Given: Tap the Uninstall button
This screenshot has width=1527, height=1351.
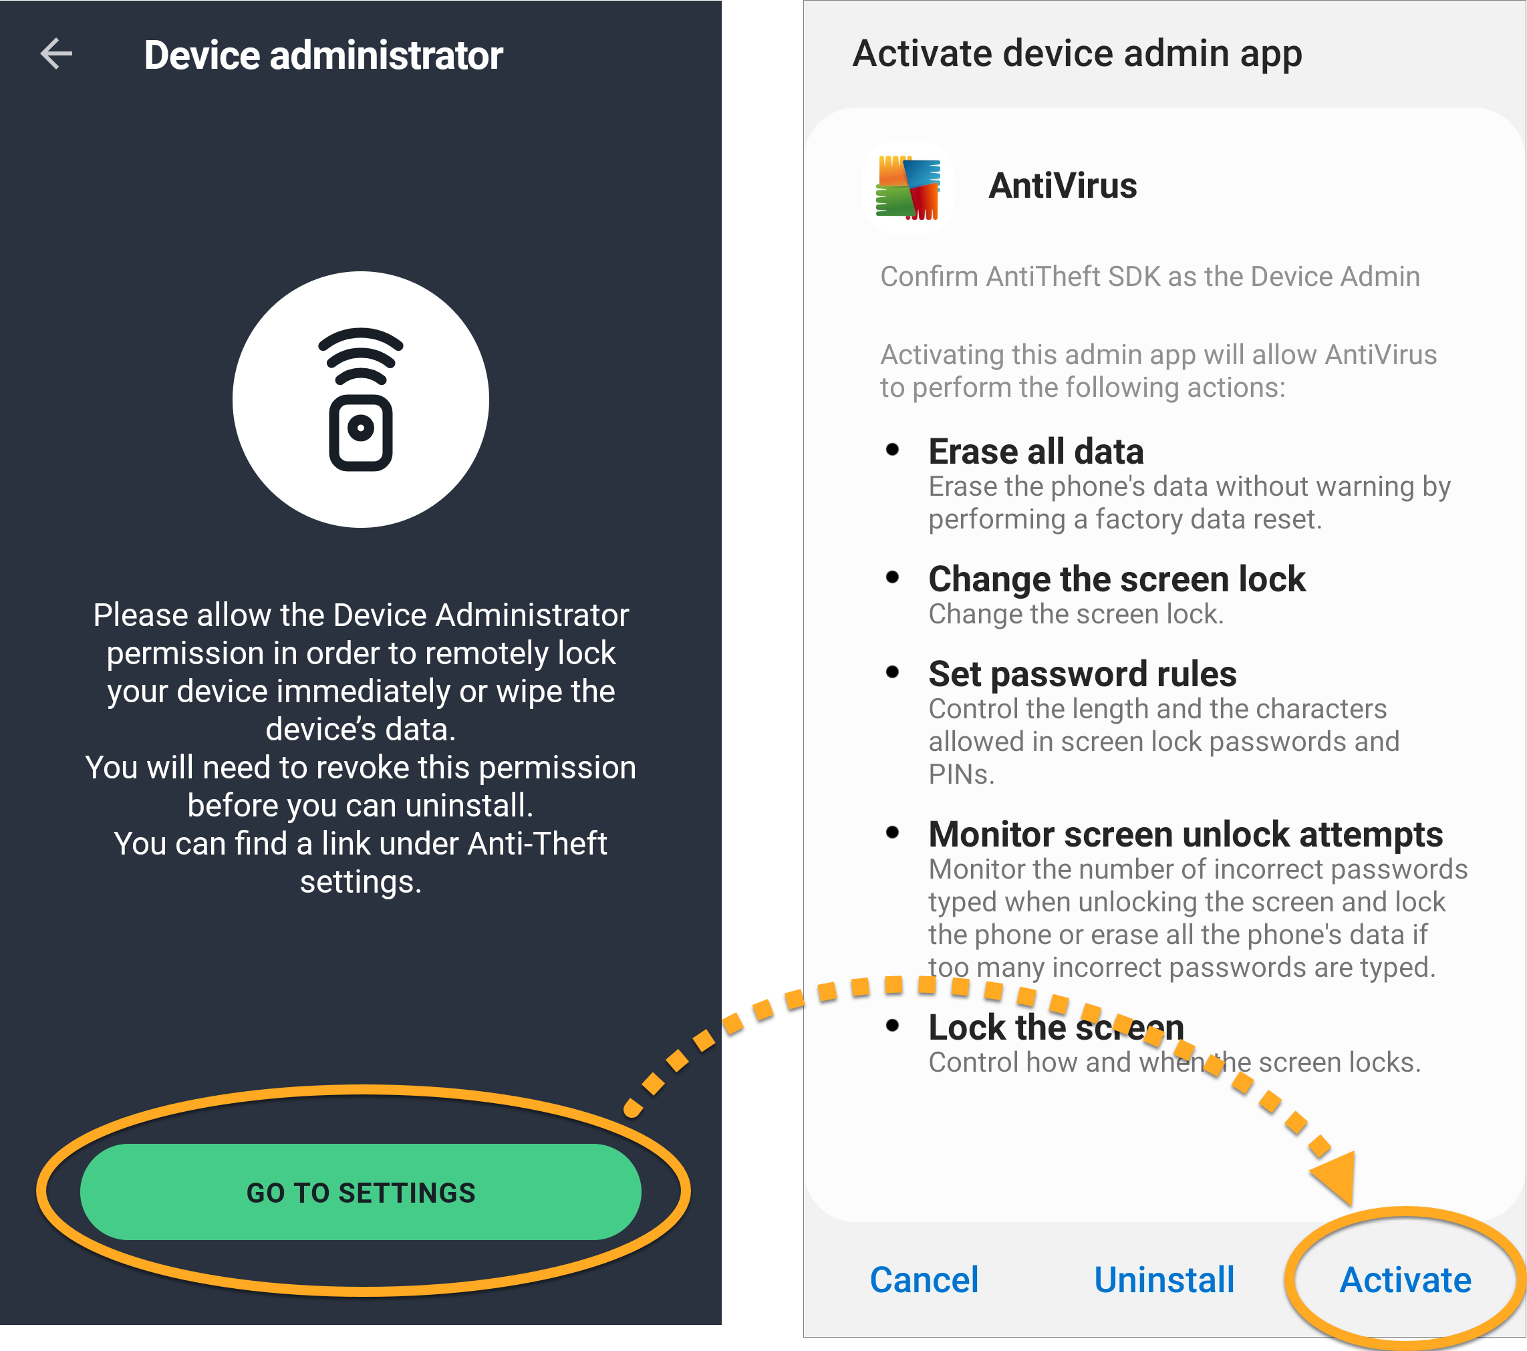Looking at the screenshot, I should point(1165,1280).
